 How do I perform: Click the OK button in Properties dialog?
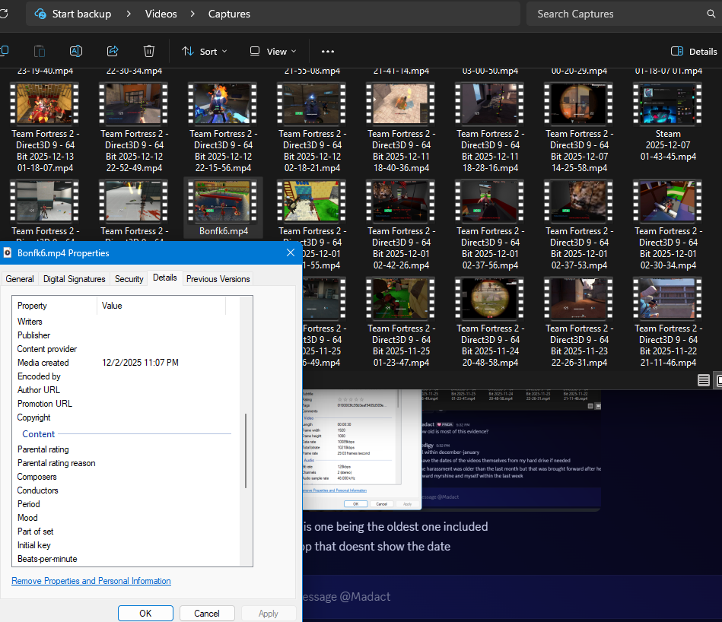click(x=145, y=613)
